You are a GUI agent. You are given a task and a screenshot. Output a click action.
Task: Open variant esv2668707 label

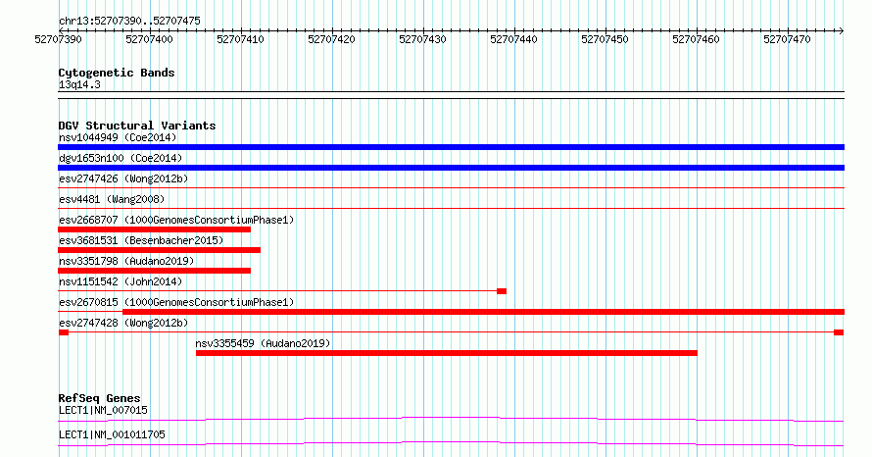point(176,220)
